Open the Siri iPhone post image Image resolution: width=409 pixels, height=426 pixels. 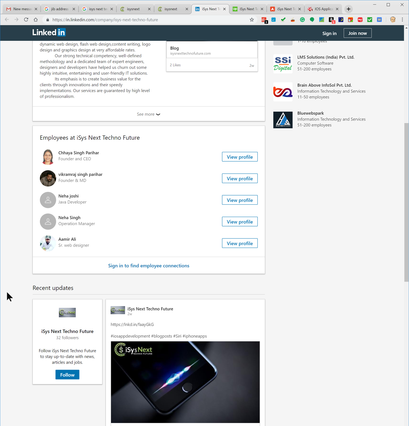185,382
